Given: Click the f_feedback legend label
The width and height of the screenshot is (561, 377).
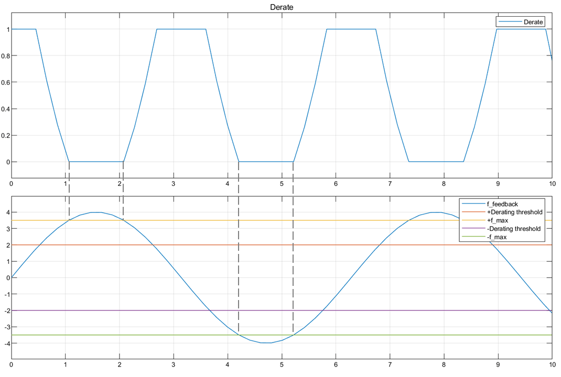Looking at the screenshot, I should [502, 204].
